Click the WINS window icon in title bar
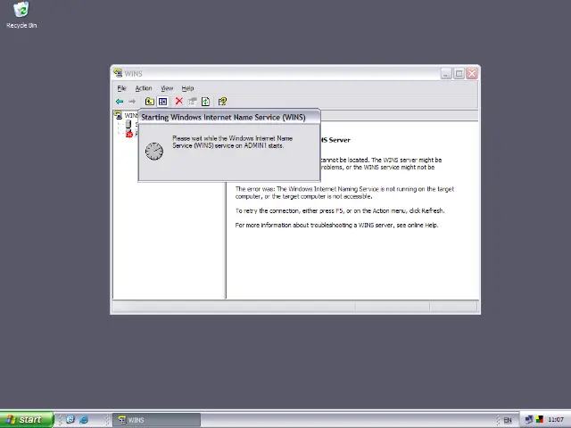The height and width of the screenshot is (428, 571). [x=118, y=73]
